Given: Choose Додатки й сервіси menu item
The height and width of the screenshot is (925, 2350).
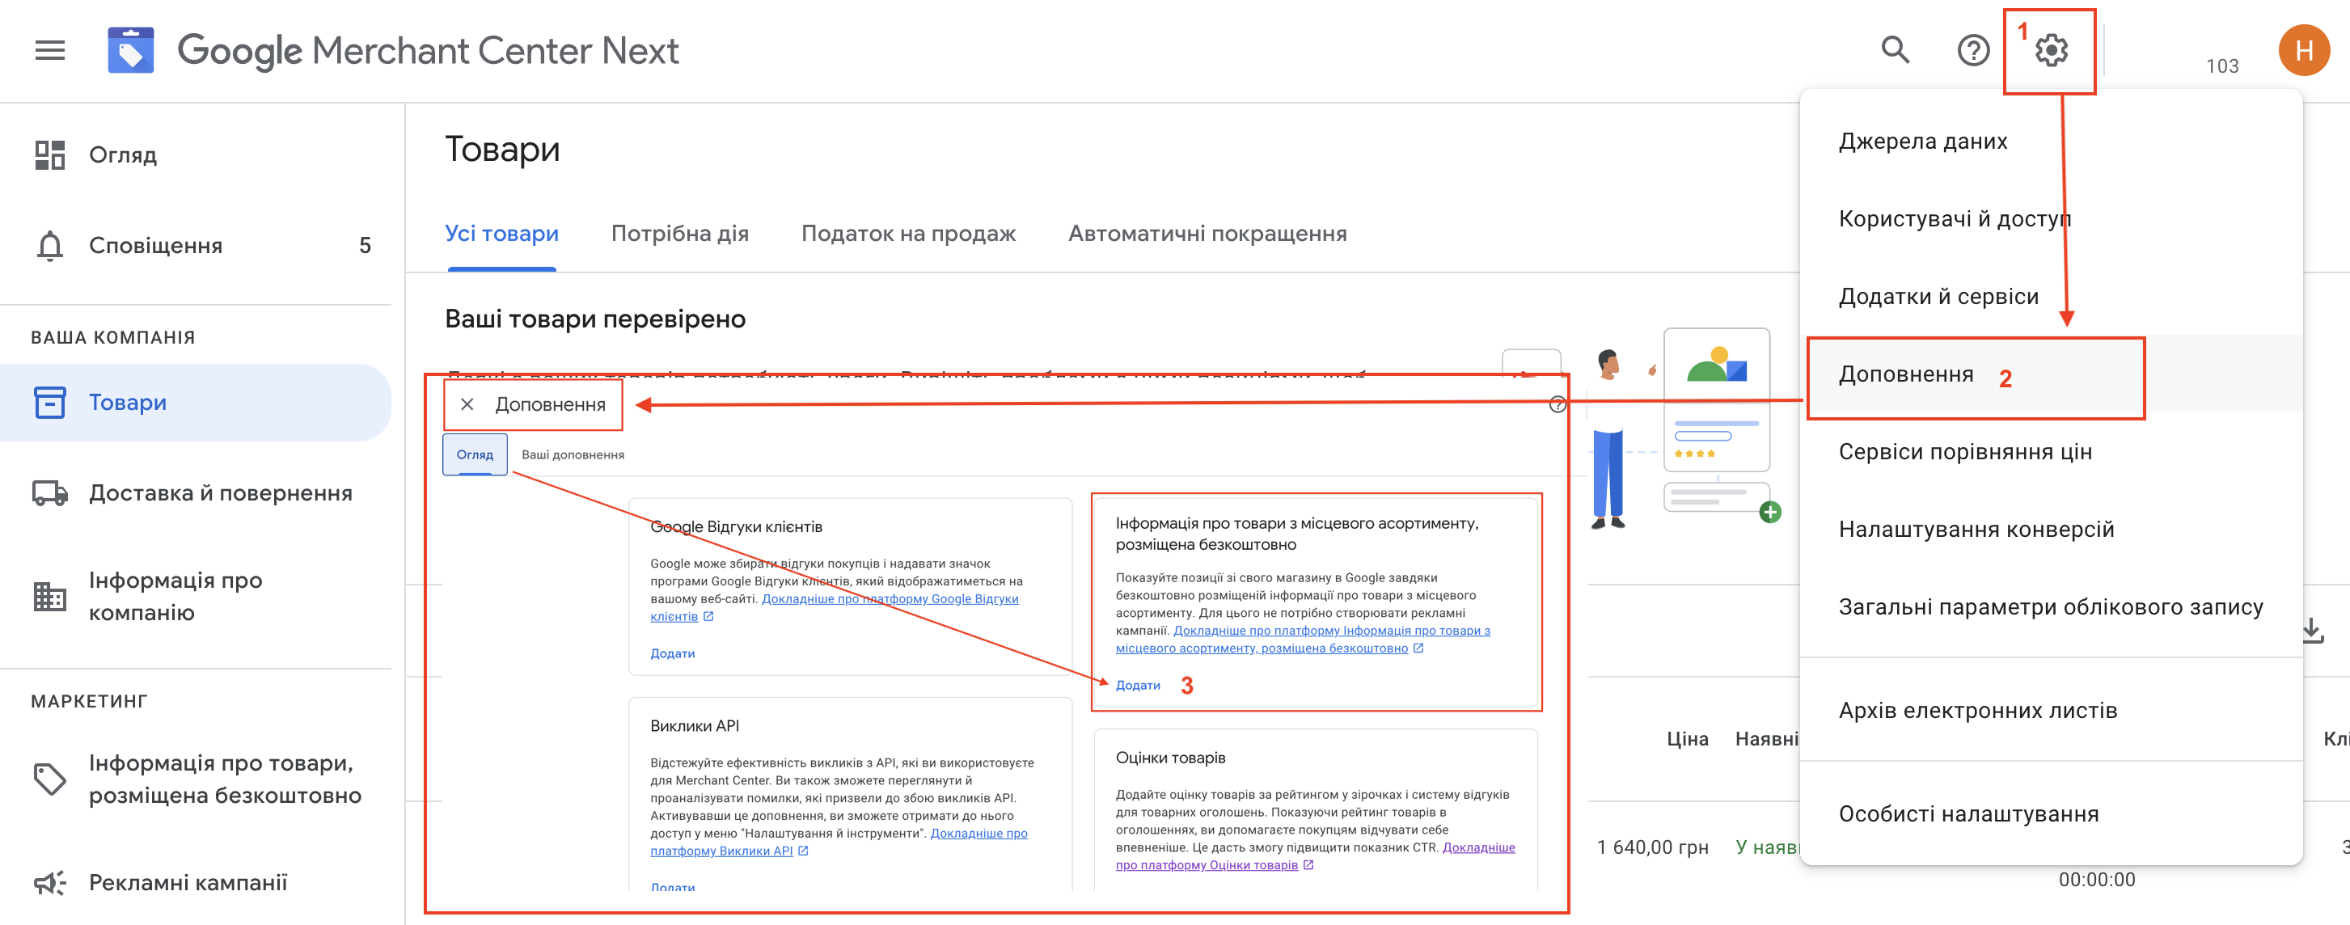Looking at the screenshot, I should click(x=2052, y=297).
